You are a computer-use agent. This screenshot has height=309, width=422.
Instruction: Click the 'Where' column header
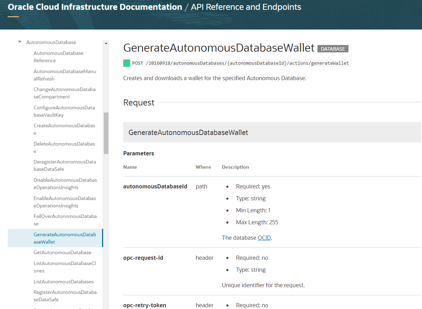point(203,167)
